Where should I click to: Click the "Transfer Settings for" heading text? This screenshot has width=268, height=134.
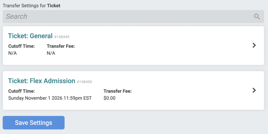pos(24,5)
